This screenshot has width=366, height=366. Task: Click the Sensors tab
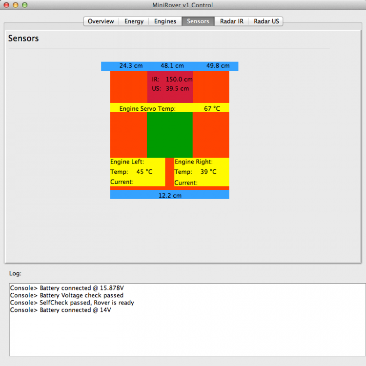(x=198, y=21)
